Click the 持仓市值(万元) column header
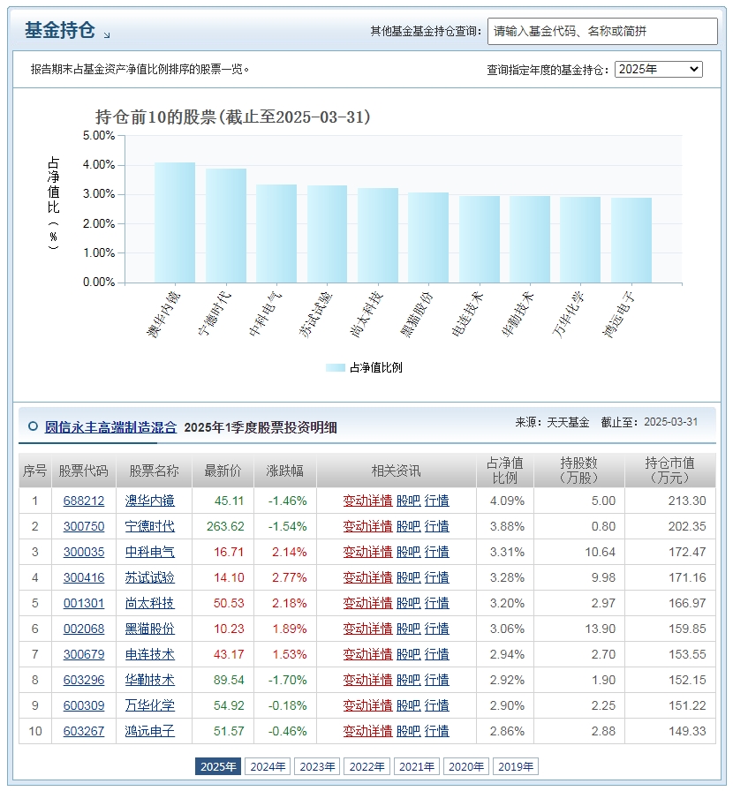The width and height of the screenshot is (733, 791). [670, 471]
